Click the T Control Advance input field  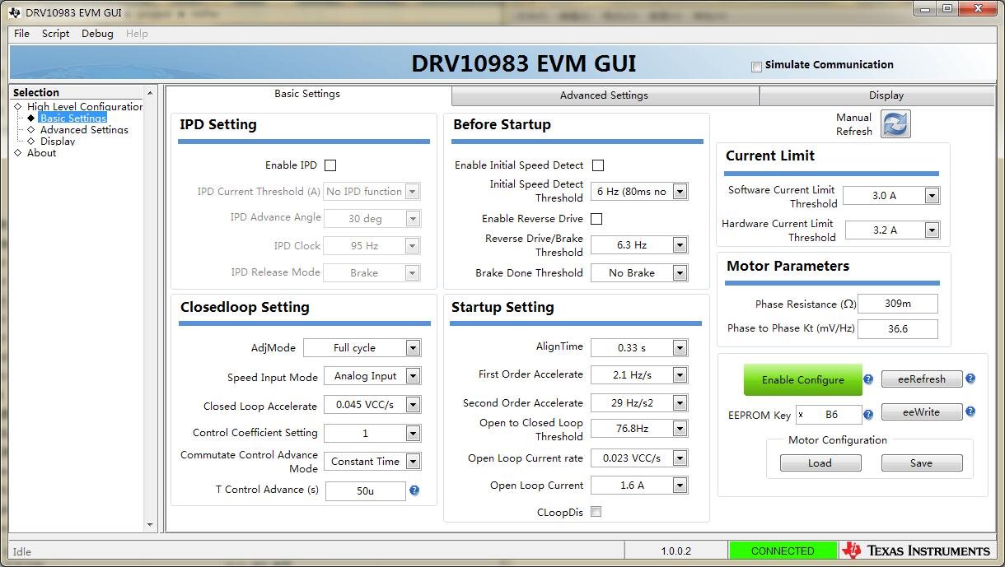(365, 491)
